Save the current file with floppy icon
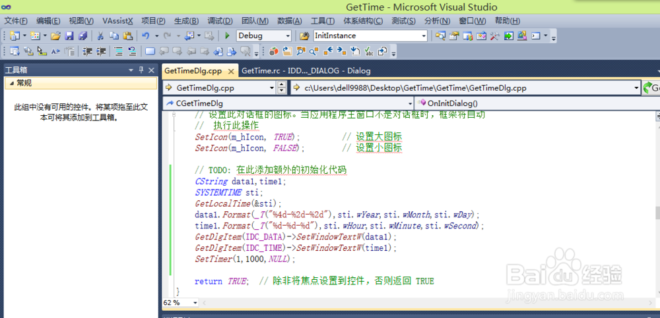 tap(69, 36)
